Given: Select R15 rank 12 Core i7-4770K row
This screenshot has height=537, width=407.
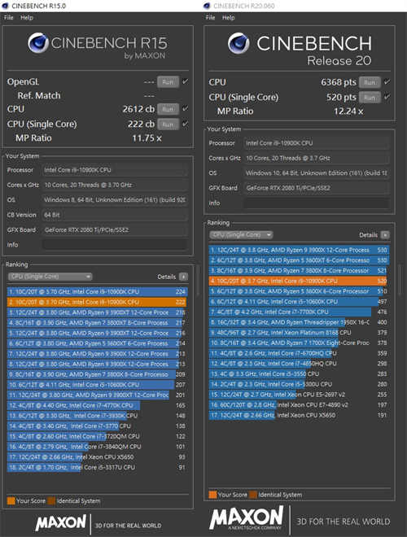Looking at the screenshot, I should click(97, 405).
